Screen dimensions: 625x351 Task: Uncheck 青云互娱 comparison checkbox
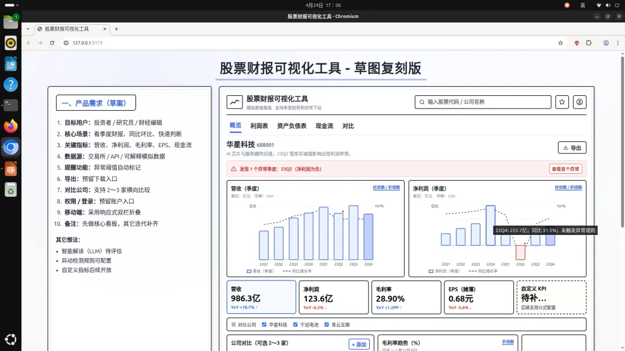click(x=326, y=325)
